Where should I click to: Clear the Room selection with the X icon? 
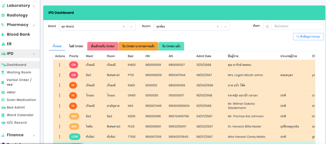click(x=218, y=27)
